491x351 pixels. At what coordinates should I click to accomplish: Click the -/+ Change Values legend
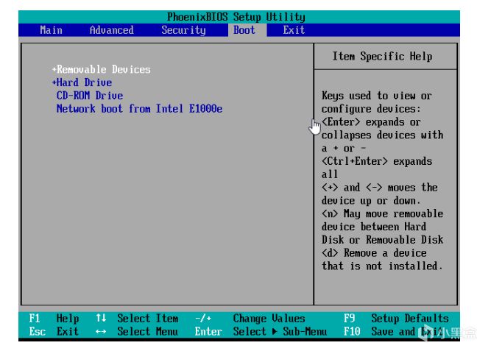(x=250, y=319)
